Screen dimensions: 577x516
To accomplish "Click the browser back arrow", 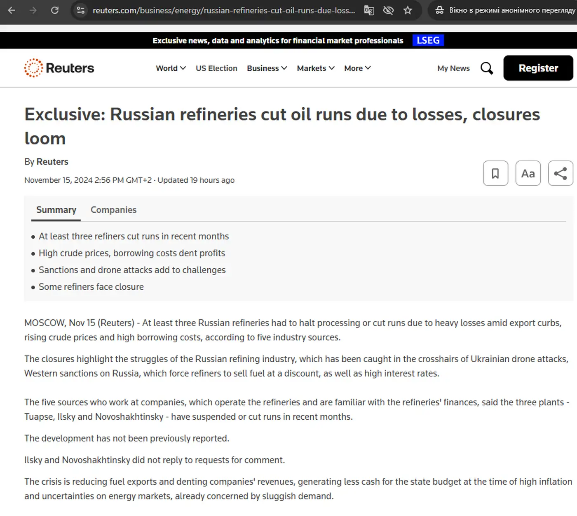I will 12,10.
